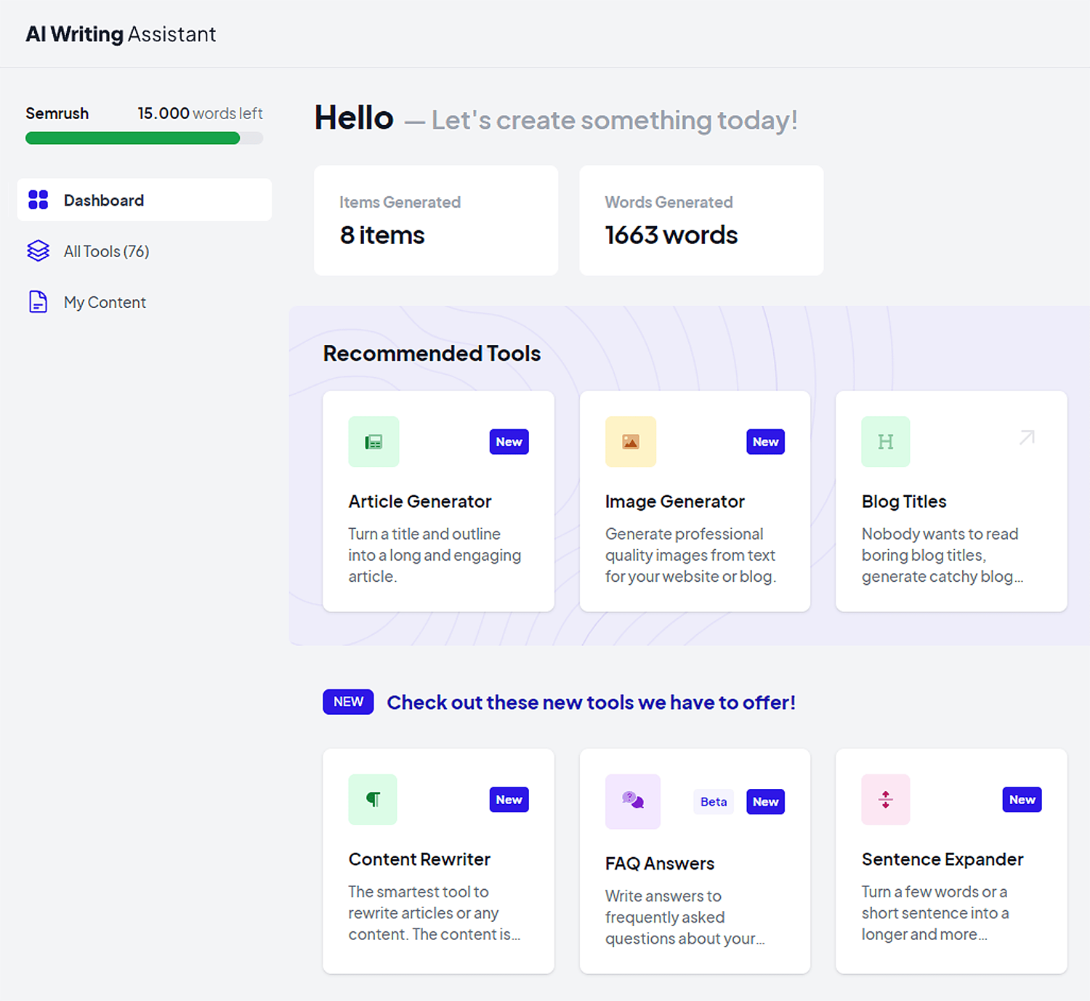Screen dimensions: 1090x1001
Task: Click the '15.000 words left' text
Action: point(200,113)
